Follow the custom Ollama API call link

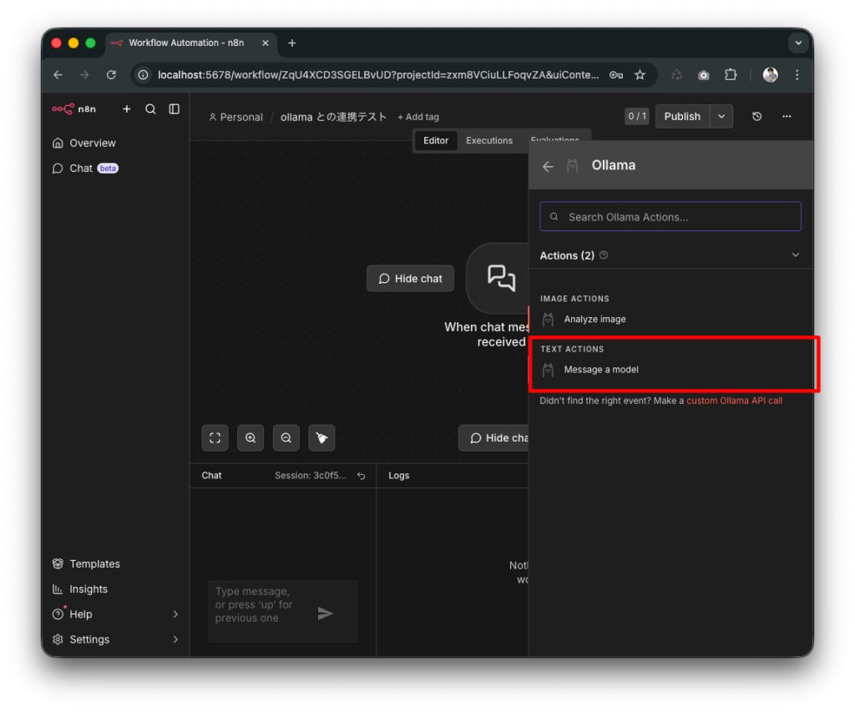tap(734, 401)
